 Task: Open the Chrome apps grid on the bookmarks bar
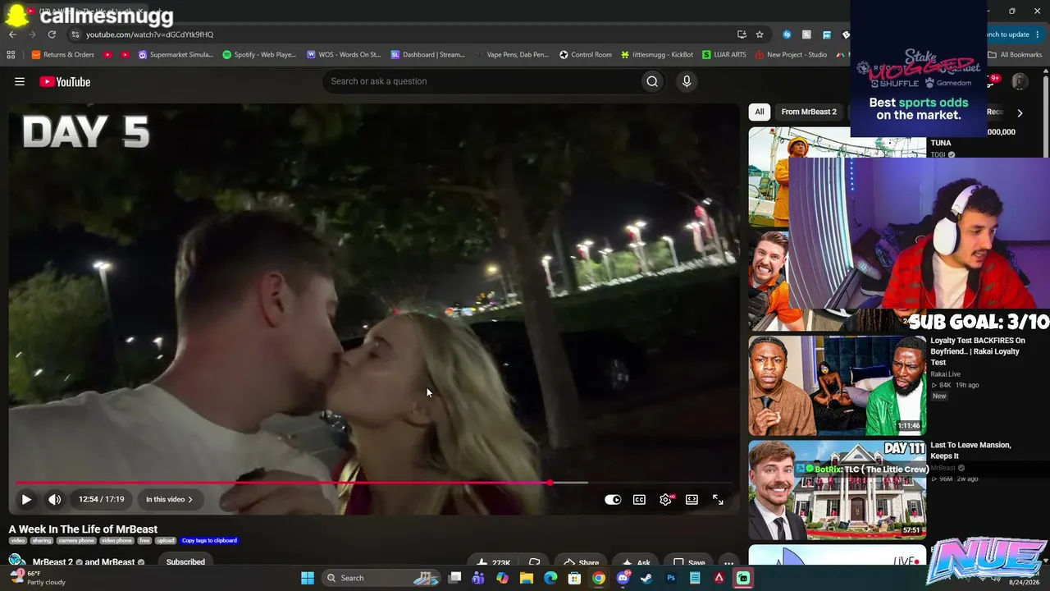pos(11,55)
